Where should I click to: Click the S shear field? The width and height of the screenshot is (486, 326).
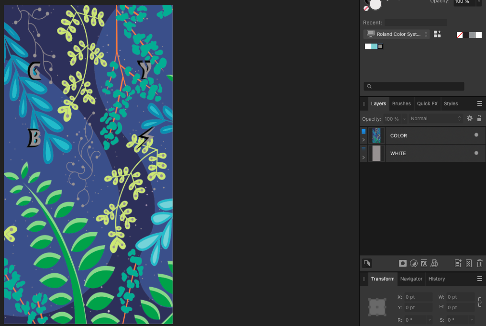457,320
